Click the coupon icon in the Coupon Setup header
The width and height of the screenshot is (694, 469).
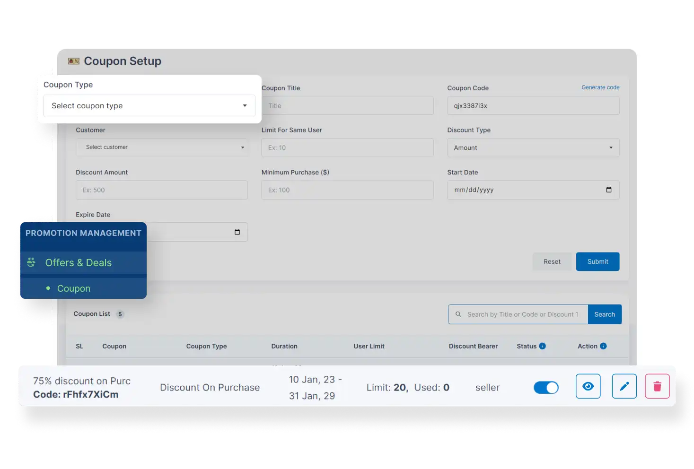[74, 61]
